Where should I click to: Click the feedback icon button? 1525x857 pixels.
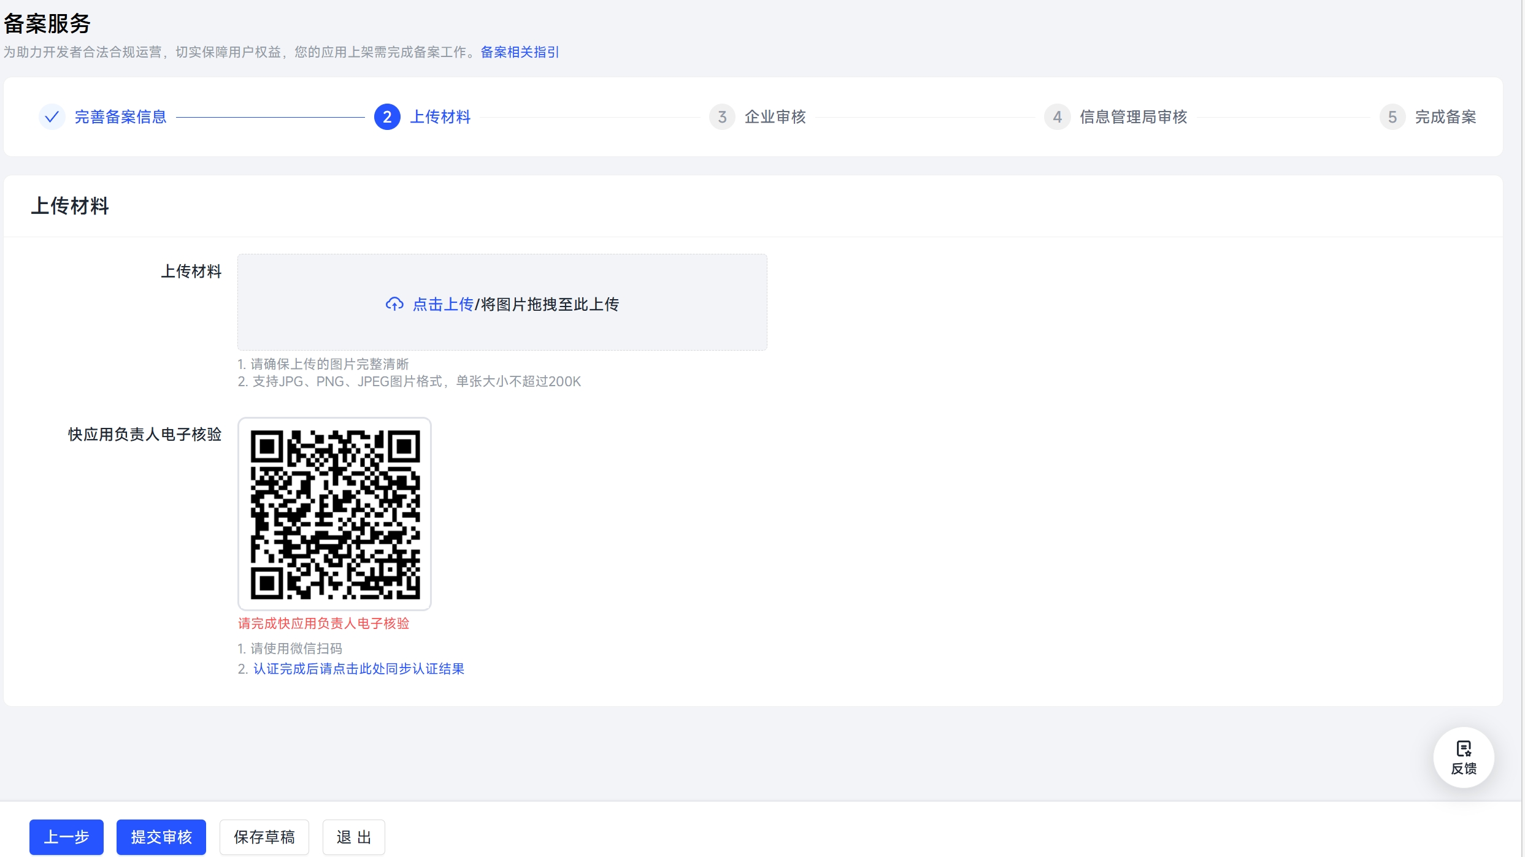pyautogui.click(x=1464, y=757)
